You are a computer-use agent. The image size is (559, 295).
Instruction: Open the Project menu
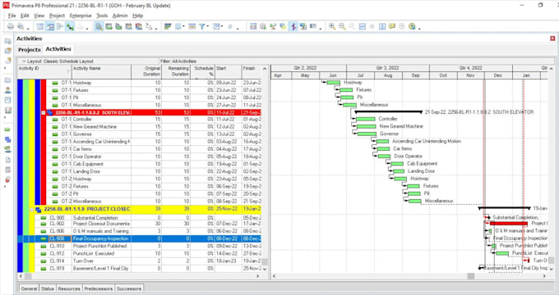click(57, 16)
